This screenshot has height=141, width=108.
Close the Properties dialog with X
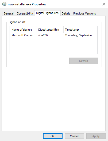(x=104, y=4)
